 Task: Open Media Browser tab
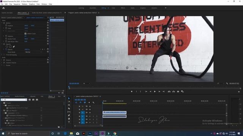coord(19,96)
